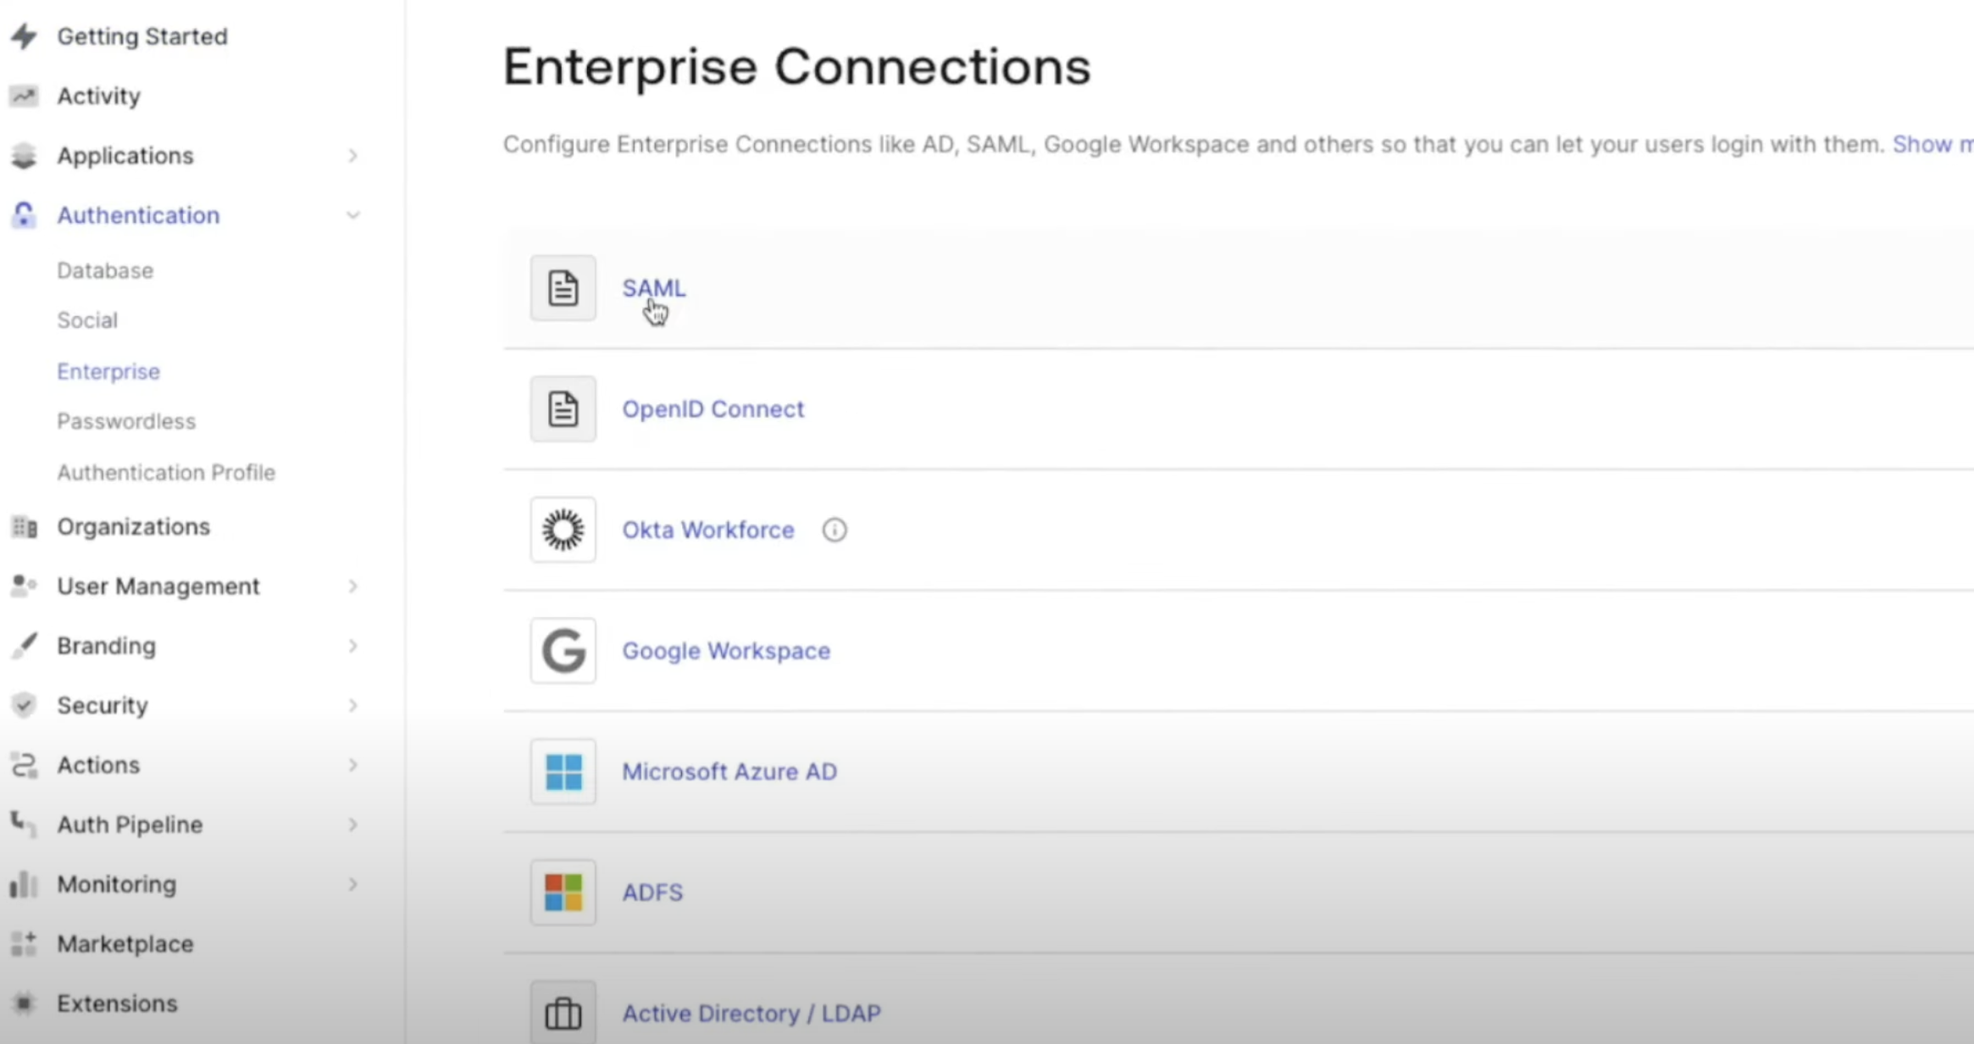Expand the User Management chevron

(352, 586)
